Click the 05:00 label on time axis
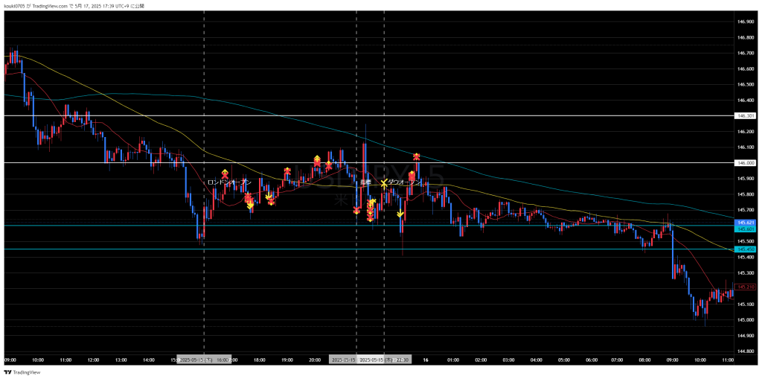This screenshot has height=379, width=762. click(x=563, y=360)
